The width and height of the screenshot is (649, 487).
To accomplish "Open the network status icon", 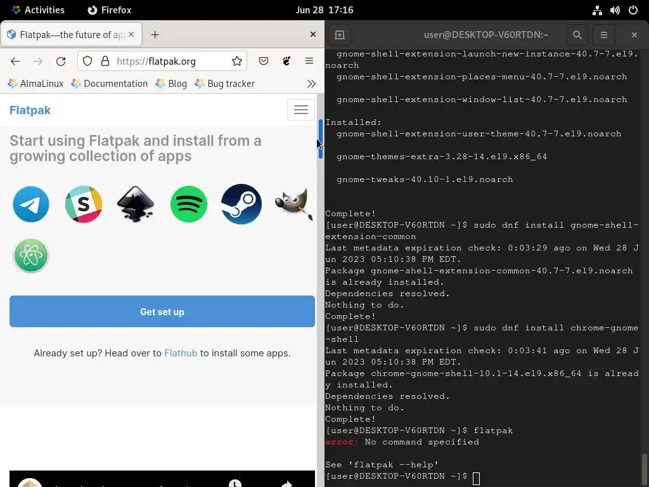I will [x=597, y=10].
